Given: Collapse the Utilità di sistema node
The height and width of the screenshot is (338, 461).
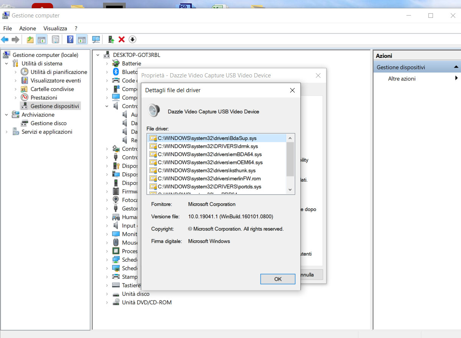Looking at the screenshot, I should [6, 63].
